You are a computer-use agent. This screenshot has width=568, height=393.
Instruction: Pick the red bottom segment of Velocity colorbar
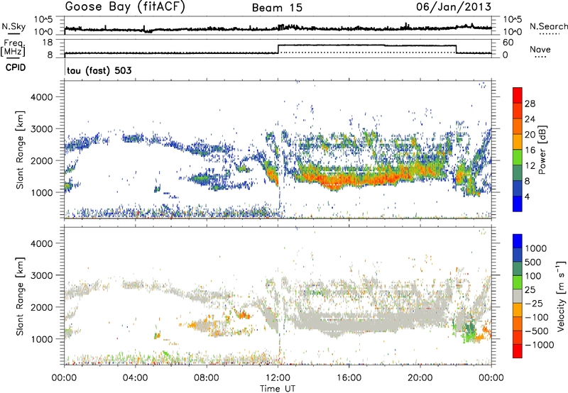coord(518,351)
